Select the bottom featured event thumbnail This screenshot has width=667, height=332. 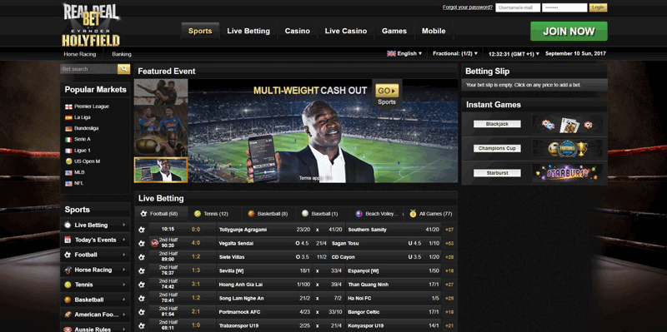pos(161,170)
